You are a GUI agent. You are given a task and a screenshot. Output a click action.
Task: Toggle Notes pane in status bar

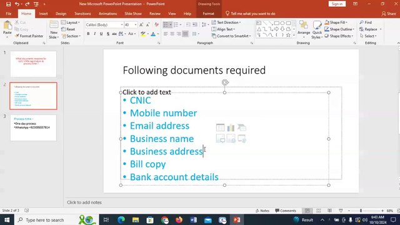(262, 211)
